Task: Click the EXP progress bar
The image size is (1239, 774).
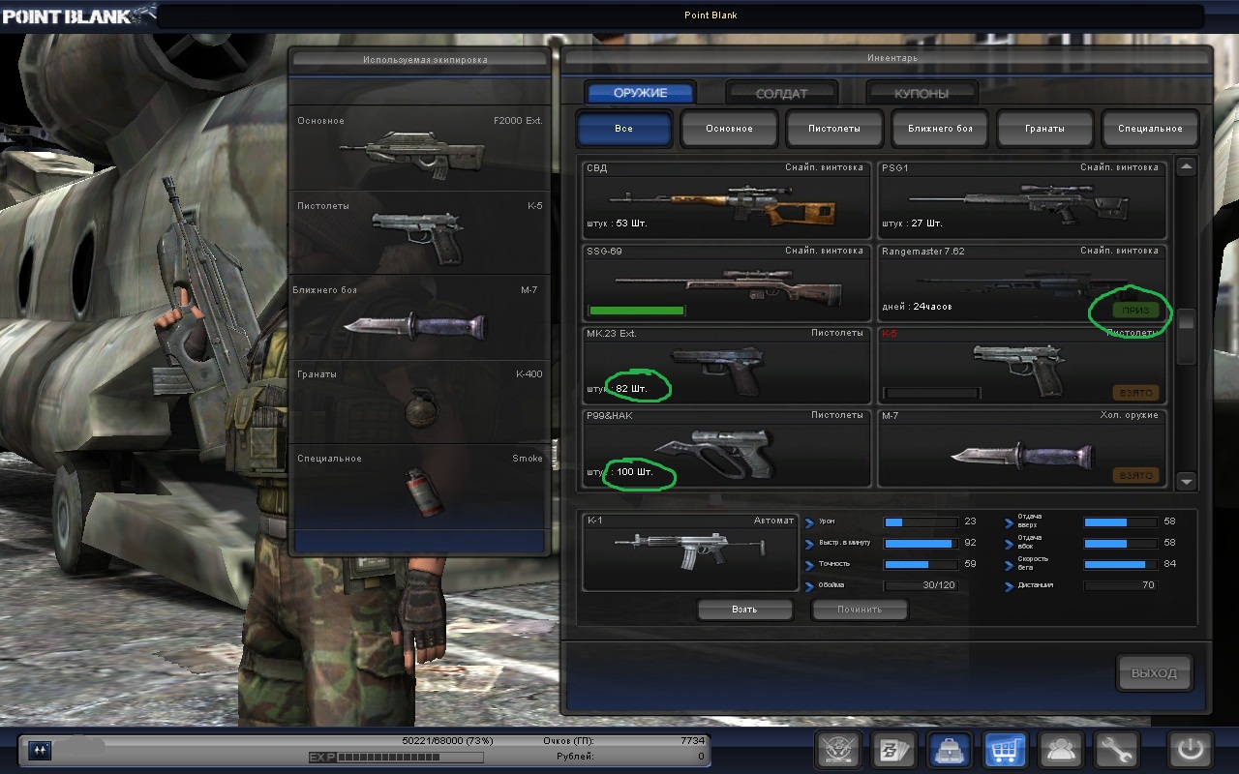Action: pyautogui.click(x=411, y=758)
